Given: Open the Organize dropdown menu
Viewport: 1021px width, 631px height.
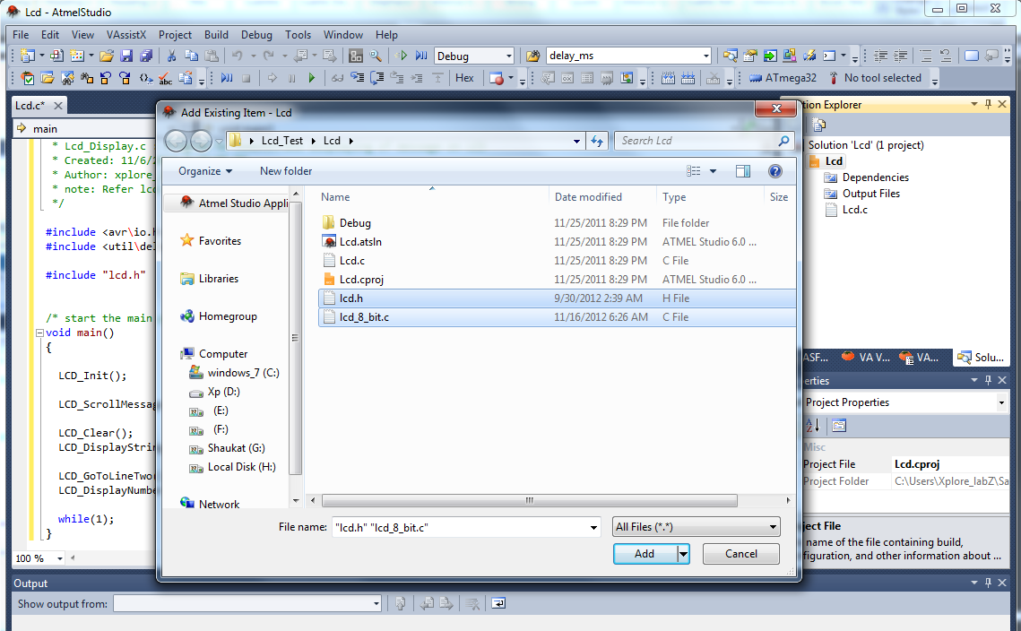Looking at the screenshot, I should coord(205,171).
